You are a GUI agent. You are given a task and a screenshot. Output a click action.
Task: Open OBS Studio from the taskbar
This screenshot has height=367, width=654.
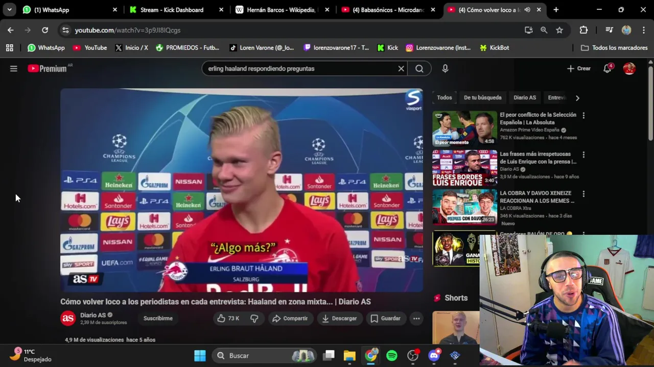(413, 356)
